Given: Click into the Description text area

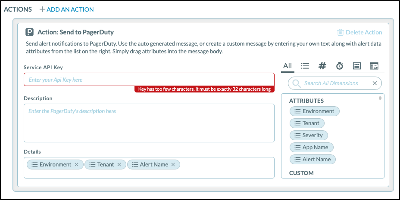Looking at the screenshot, I should coord(149,123).
